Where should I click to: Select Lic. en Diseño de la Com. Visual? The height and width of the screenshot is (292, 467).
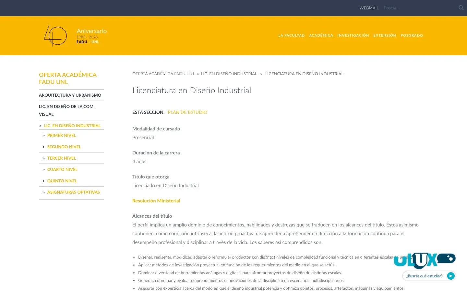tap(67, 110)
